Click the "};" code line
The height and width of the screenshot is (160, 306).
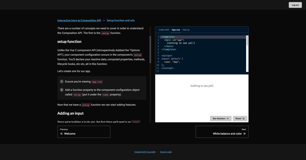(163, 65)
